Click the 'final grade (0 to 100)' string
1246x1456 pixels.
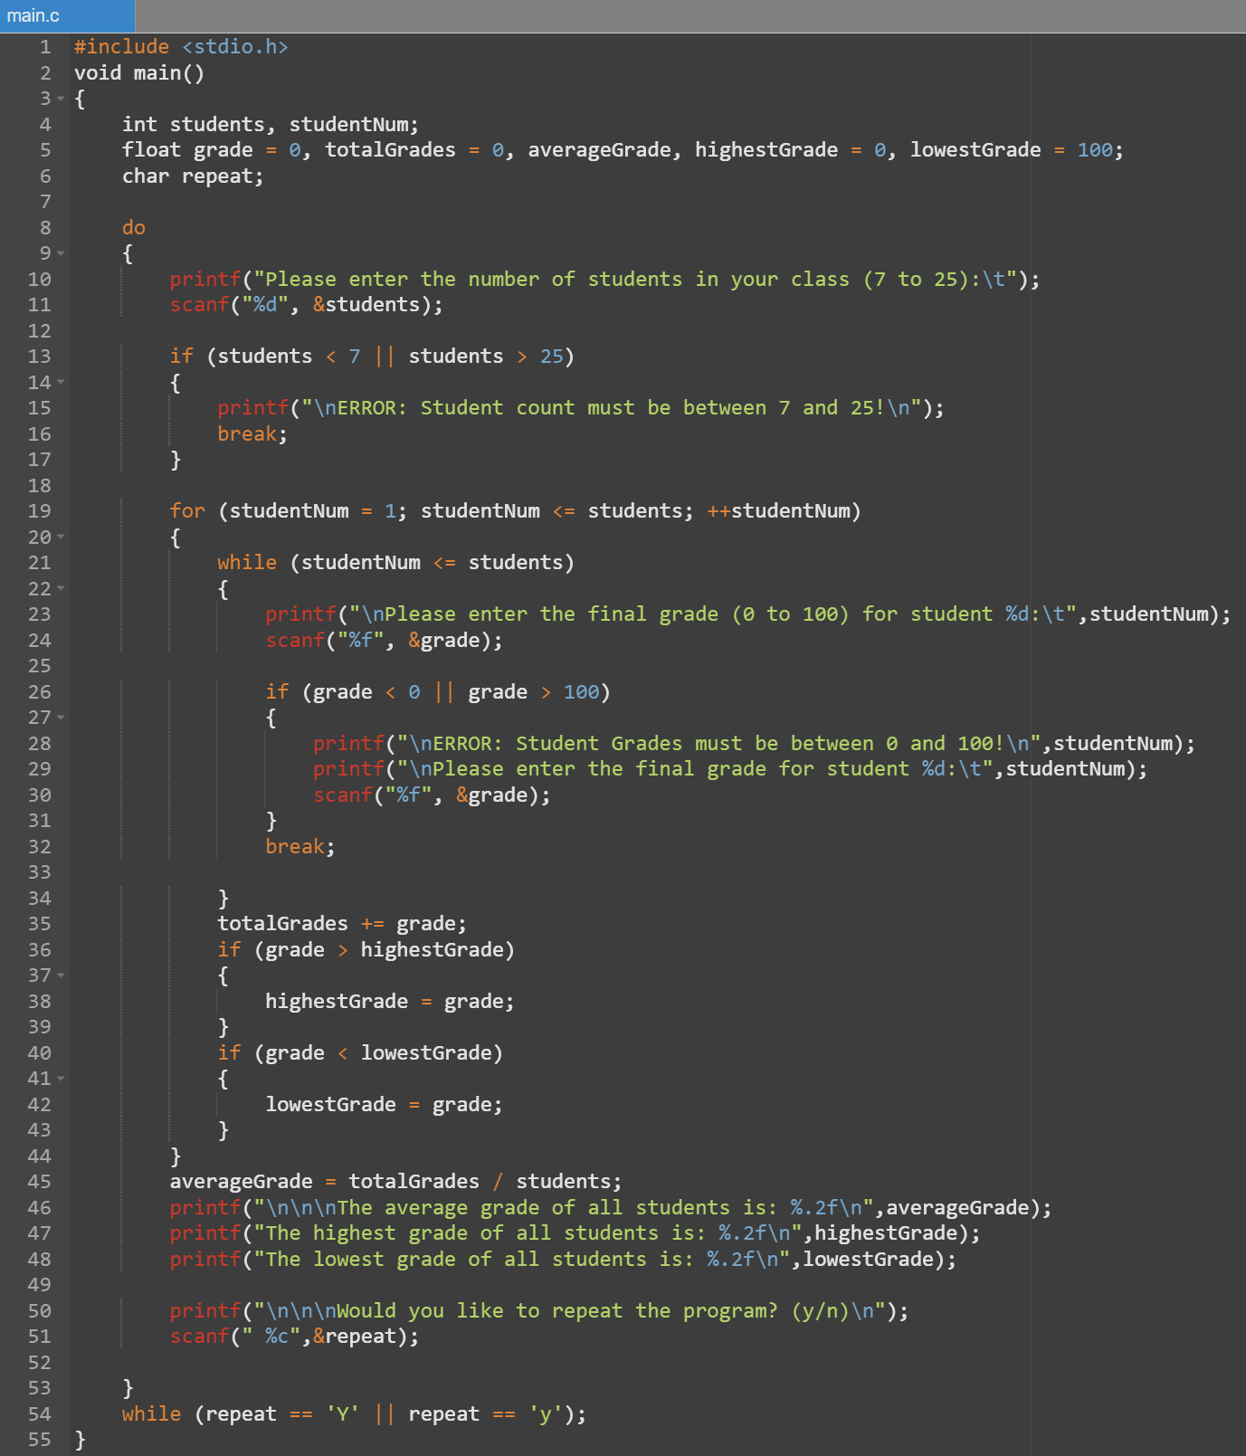(x=718, y=614)
